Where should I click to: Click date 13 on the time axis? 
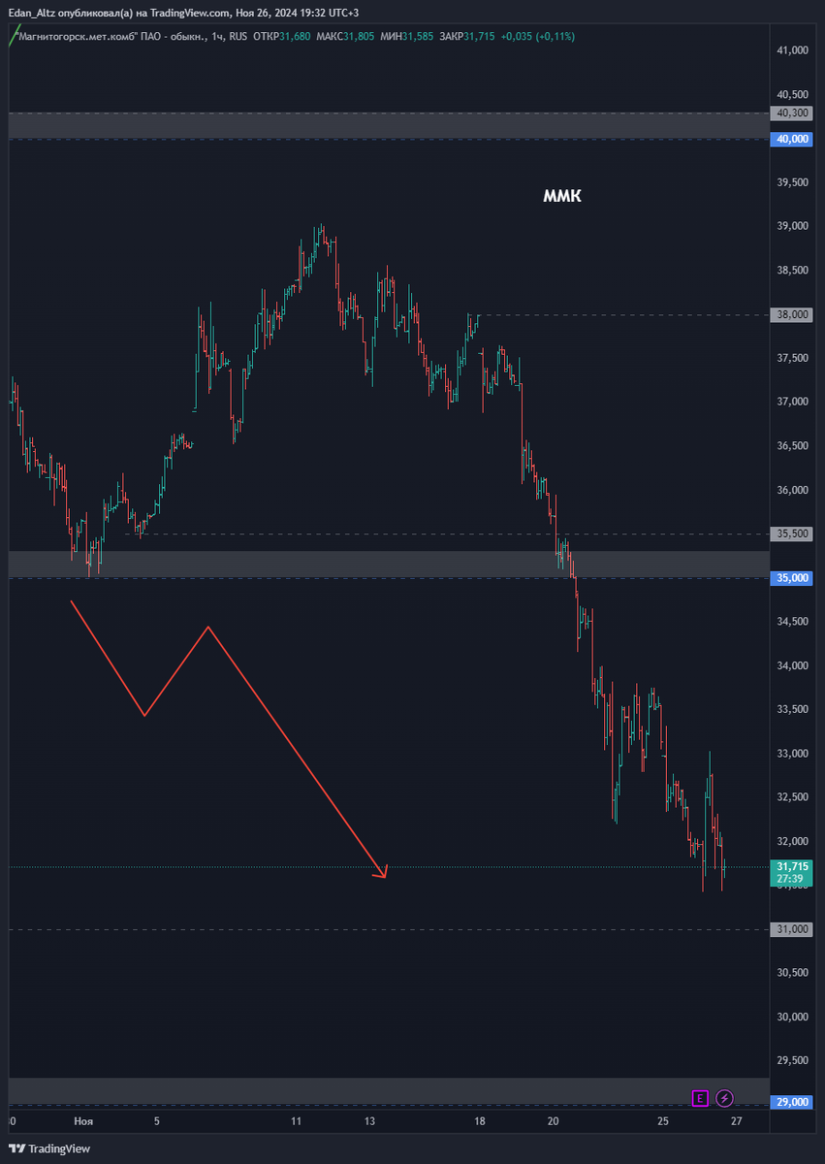click(369, 1121)
